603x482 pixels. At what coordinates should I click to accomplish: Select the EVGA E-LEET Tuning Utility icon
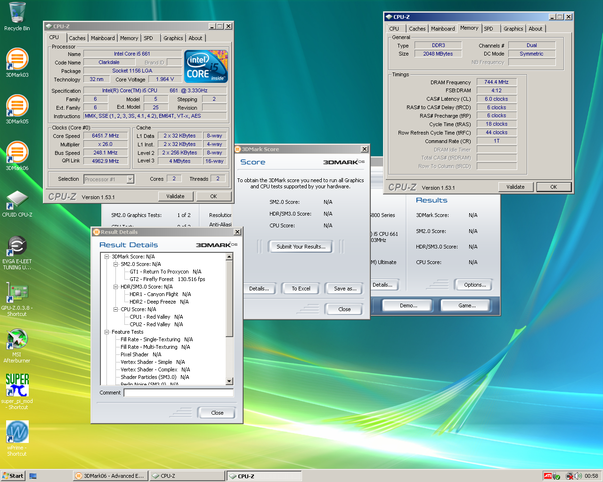(17, 253)
